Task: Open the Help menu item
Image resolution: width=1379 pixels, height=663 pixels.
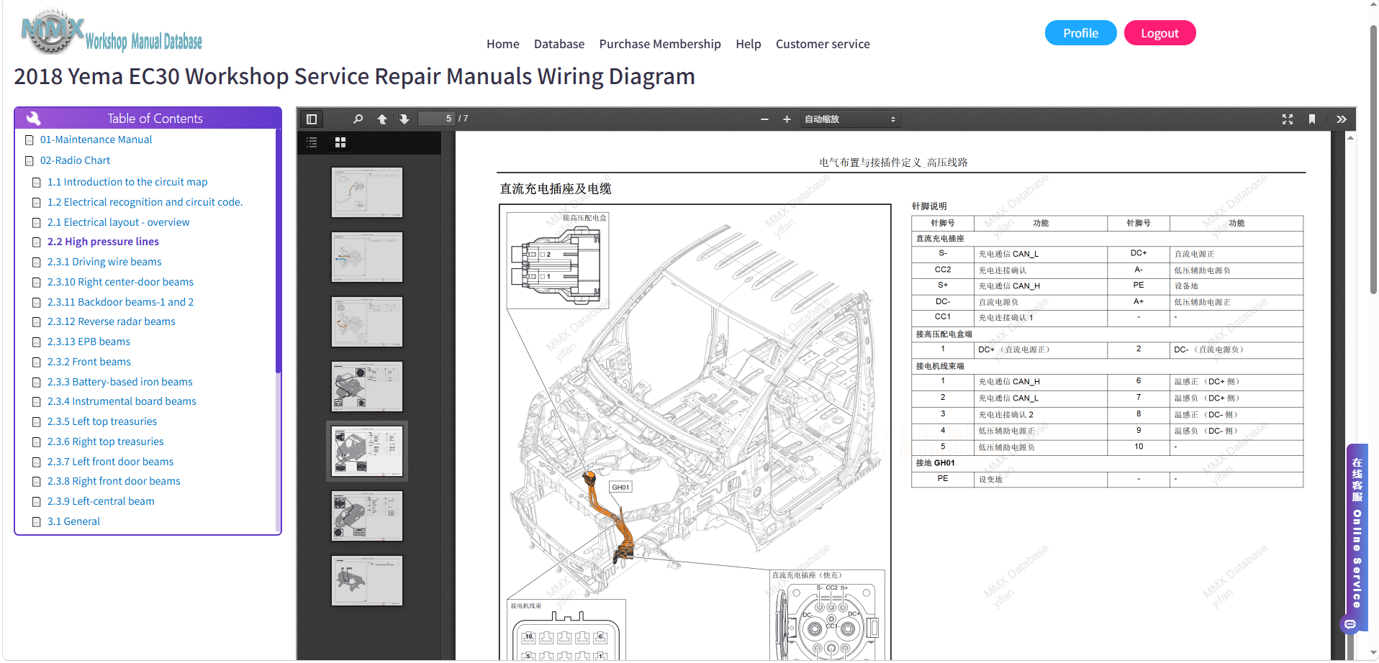Action: tap(749, 44)
